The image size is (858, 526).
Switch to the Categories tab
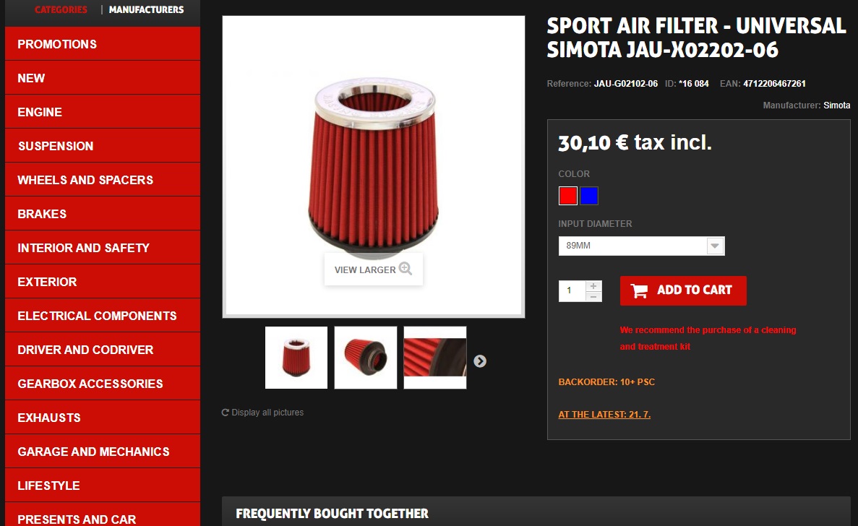click(61, 9)
